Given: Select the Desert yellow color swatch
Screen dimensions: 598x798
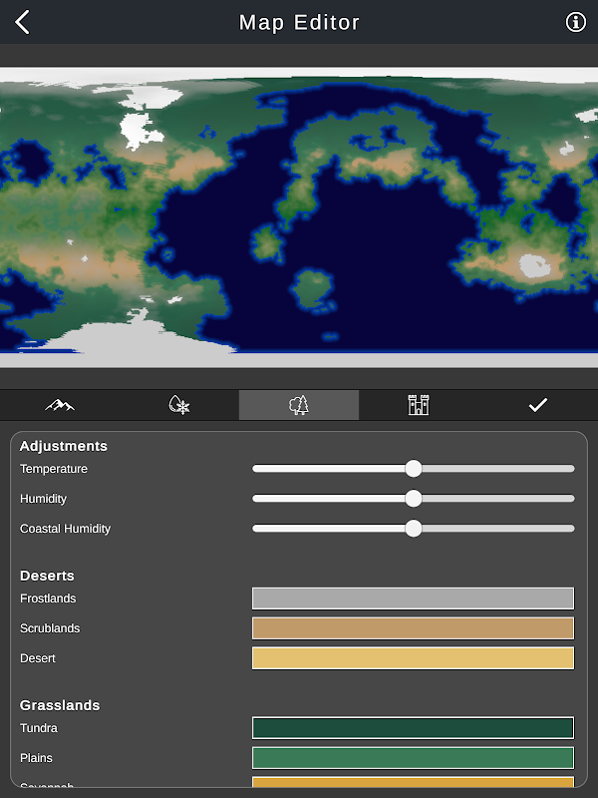Looking at the screenshot, I should point(413,658).
